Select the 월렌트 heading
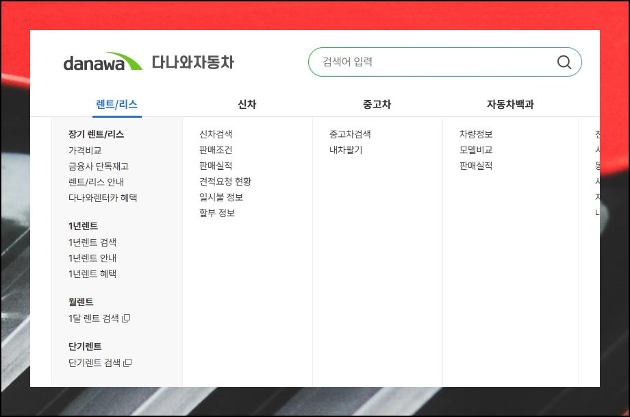The height and width of the screenshot is (417, 630). [81, 302]
